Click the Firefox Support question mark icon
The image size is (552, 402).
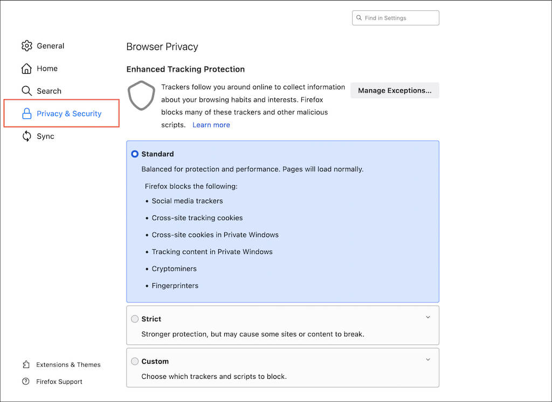click(x=26, y=382)
